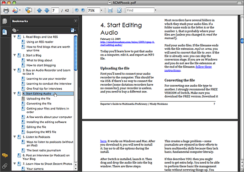Click the zoom out minus button
The image size is (244, 172).
coord(77,10)
